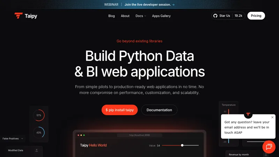
Task: Click the Taipy logo in the header
Action: [x=26, y=16]
